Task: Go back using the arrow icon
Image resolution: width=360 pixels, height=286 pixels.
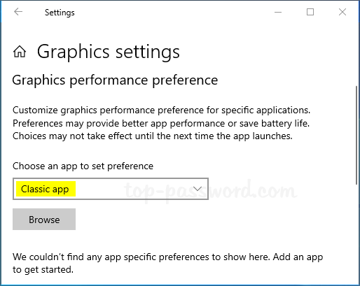Action: [x=18, y=12]
